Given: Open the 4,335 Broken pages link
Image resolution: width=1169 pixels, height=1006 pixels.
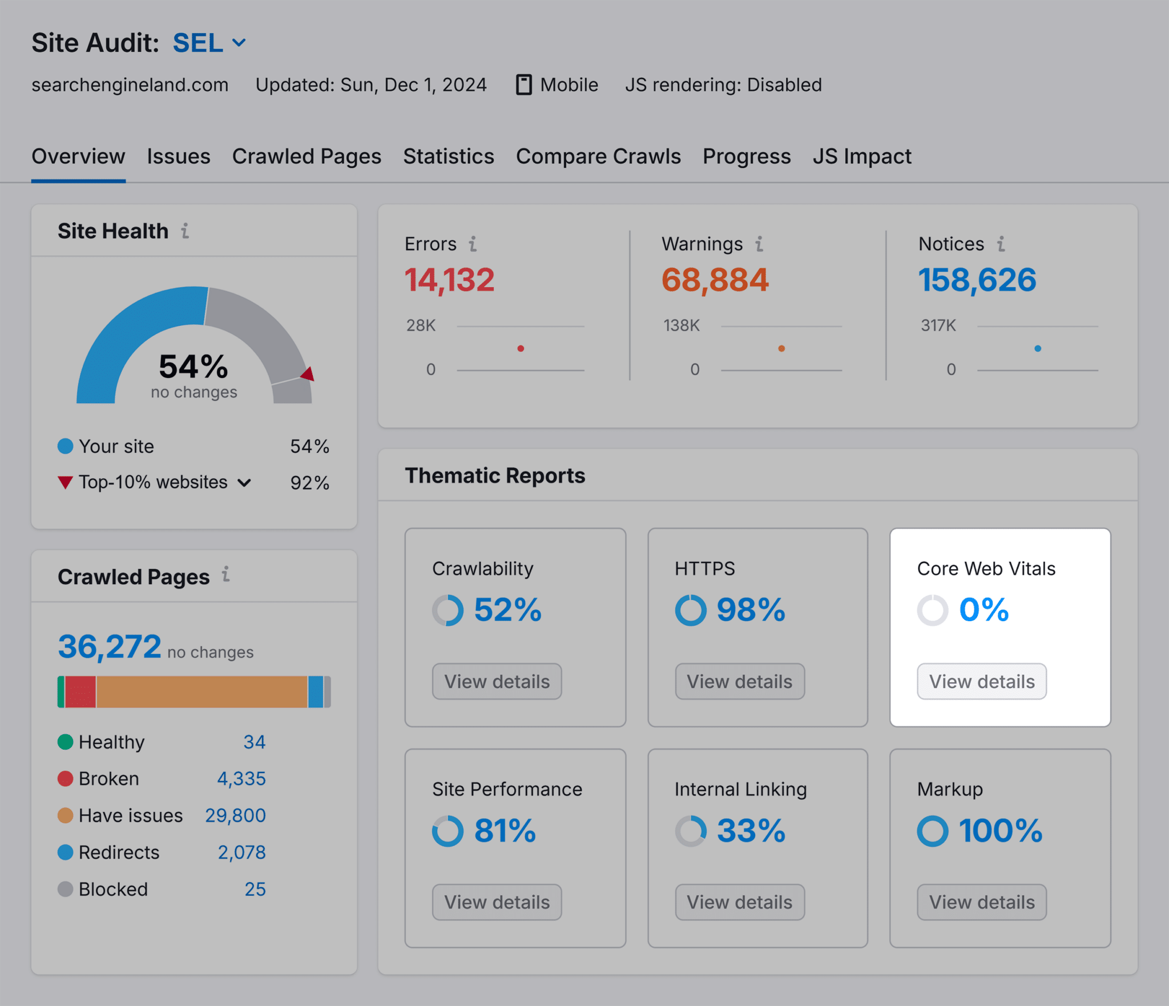Looking at the screenshot, I should [241, 779].
